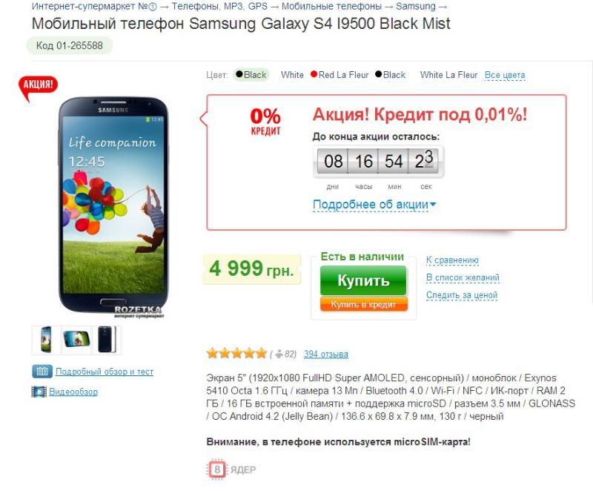Viewport: 593px width, 491px height.
Task: Click the five-star rating stars
Action: tap(236, 354)
